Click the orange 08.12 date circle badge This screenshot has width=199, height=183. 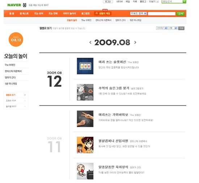tap(16, 39)
